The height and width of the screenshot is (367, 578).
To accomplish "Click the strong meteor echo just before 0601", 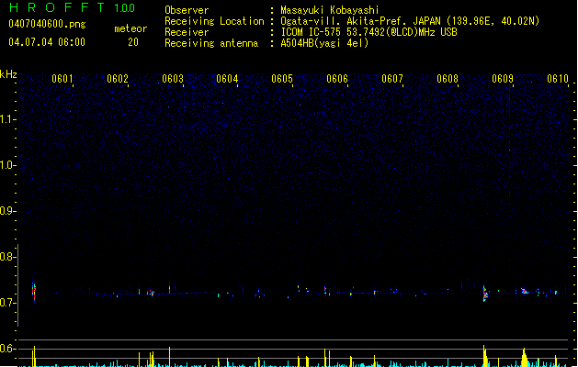I will click(34, 291).
